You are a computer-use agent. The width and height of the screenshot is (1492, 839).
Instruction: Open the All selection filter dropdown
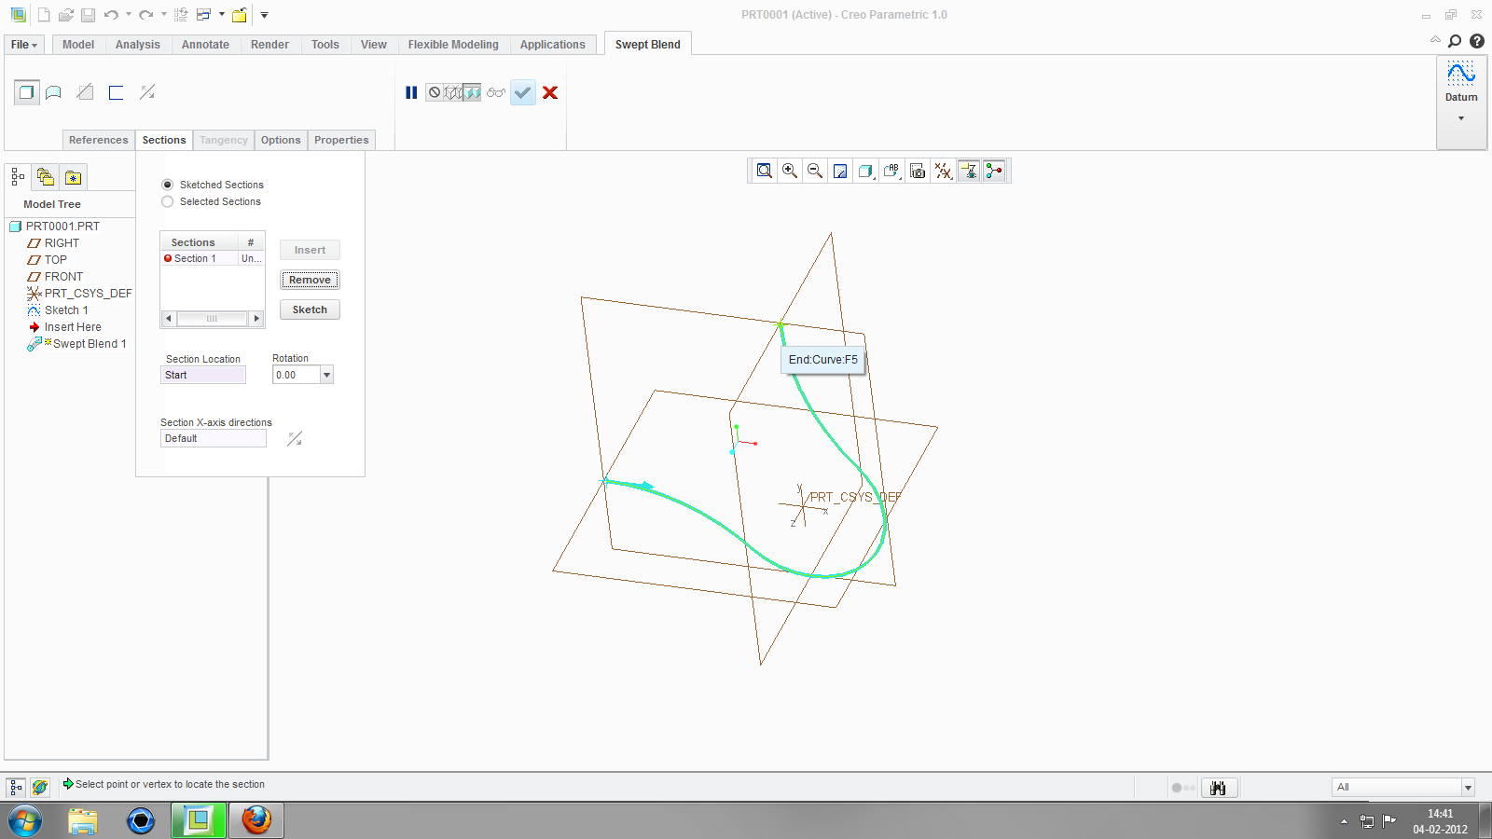point(1468,788)
